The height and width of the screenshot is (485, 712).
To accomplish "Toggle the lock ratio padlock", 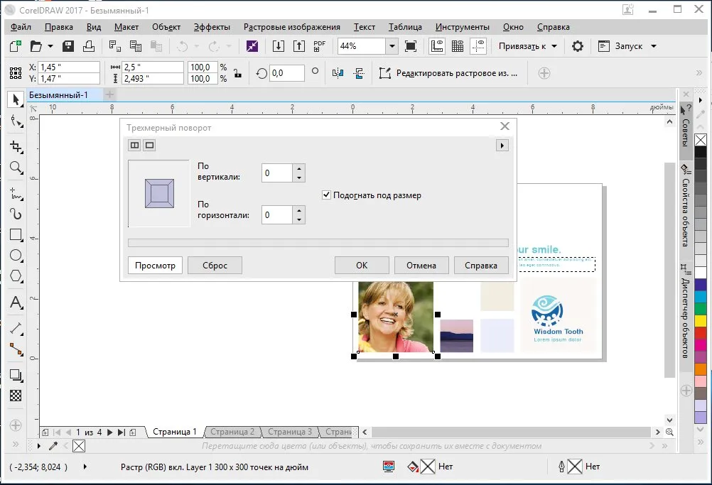I will pos(237,73).
